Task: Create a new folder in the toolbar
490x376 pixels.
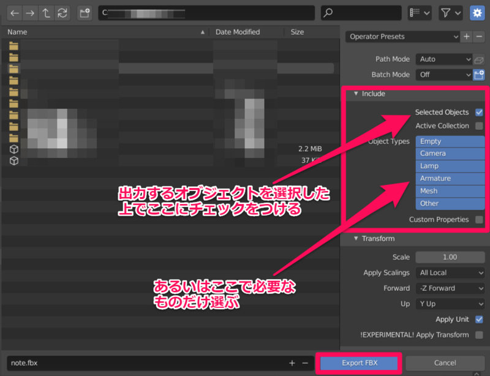Action: pyautogui.click(x=85, y=13)
